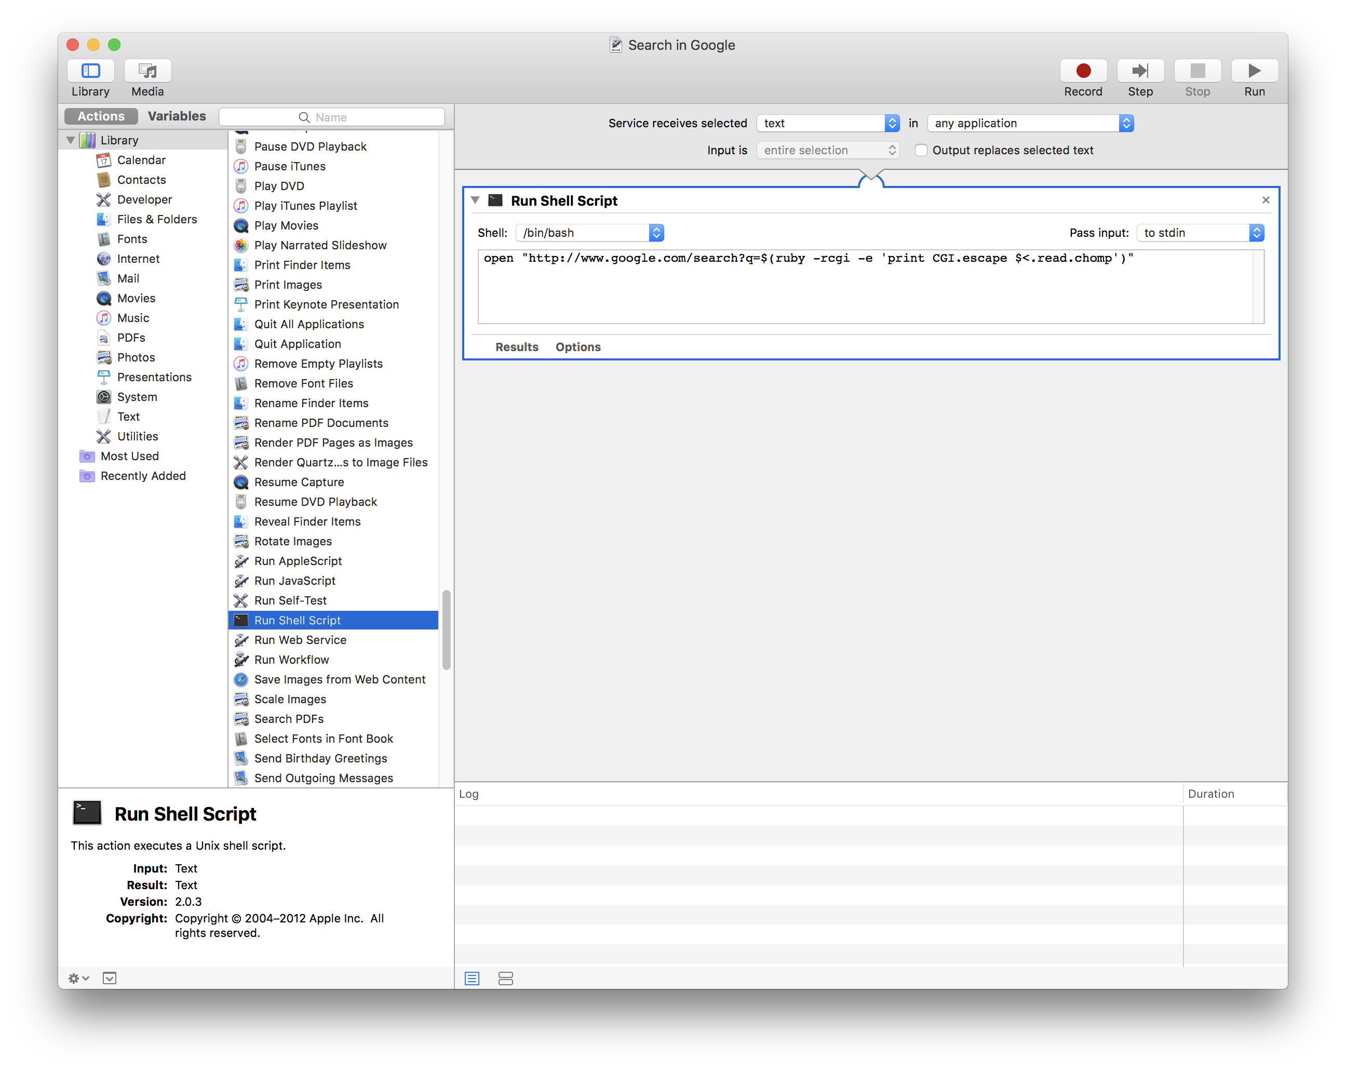Viewport: 1346px width, 1072px height.
Task: Select the Music library category
Action: pos(133,318)
